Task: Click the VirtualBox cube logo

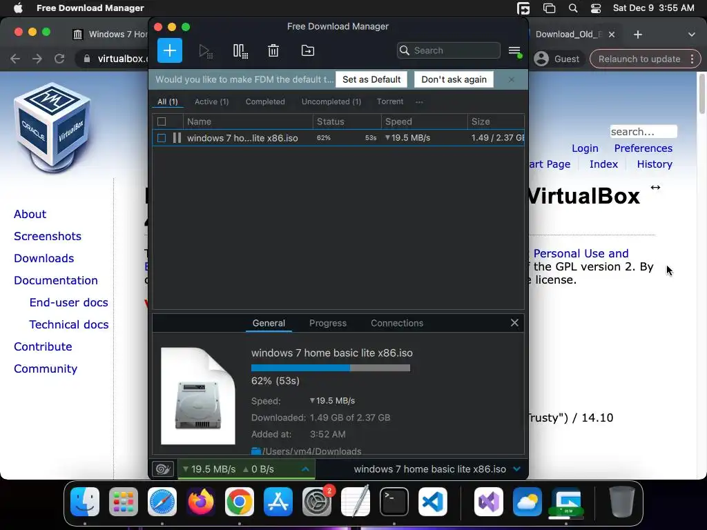Action: point(52,128)
